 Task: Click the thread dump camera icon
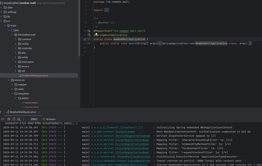pos(9,119)
